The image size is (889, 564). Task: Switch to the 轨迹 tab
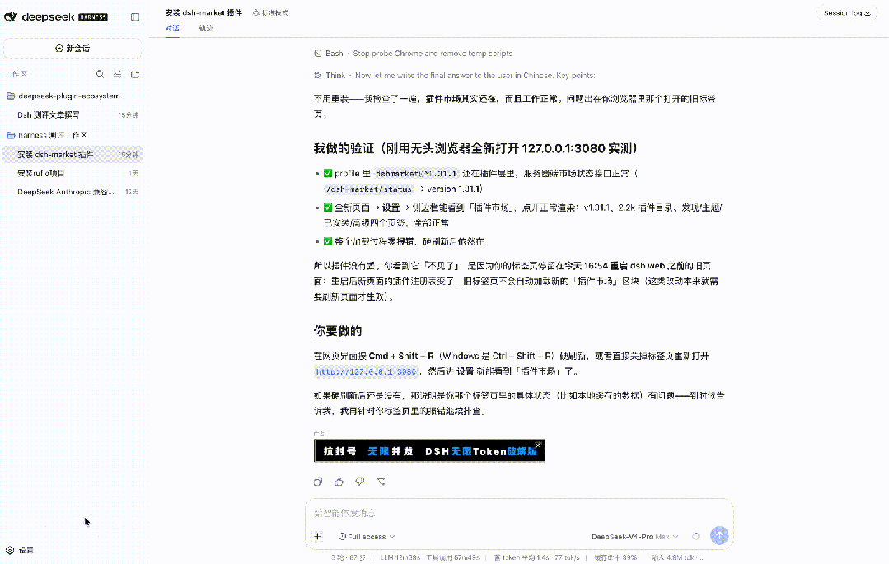tap(206, 28)
